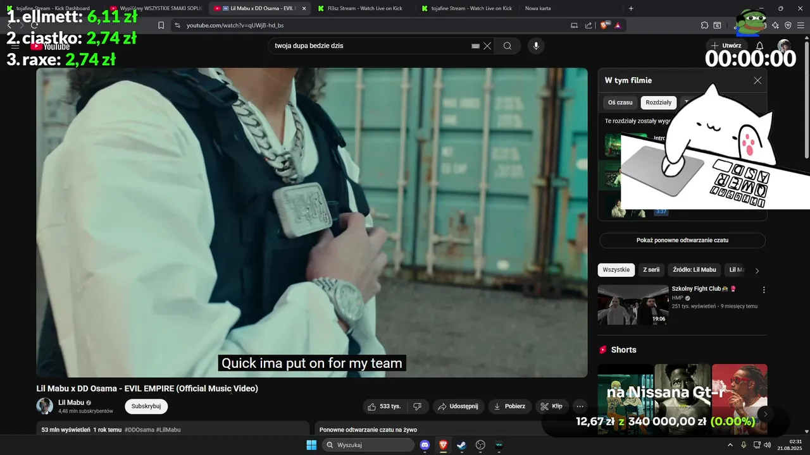This screenshot has height=455, width=810.
Task: Open Discord from the taskbar
Action: tap(425, 445)
